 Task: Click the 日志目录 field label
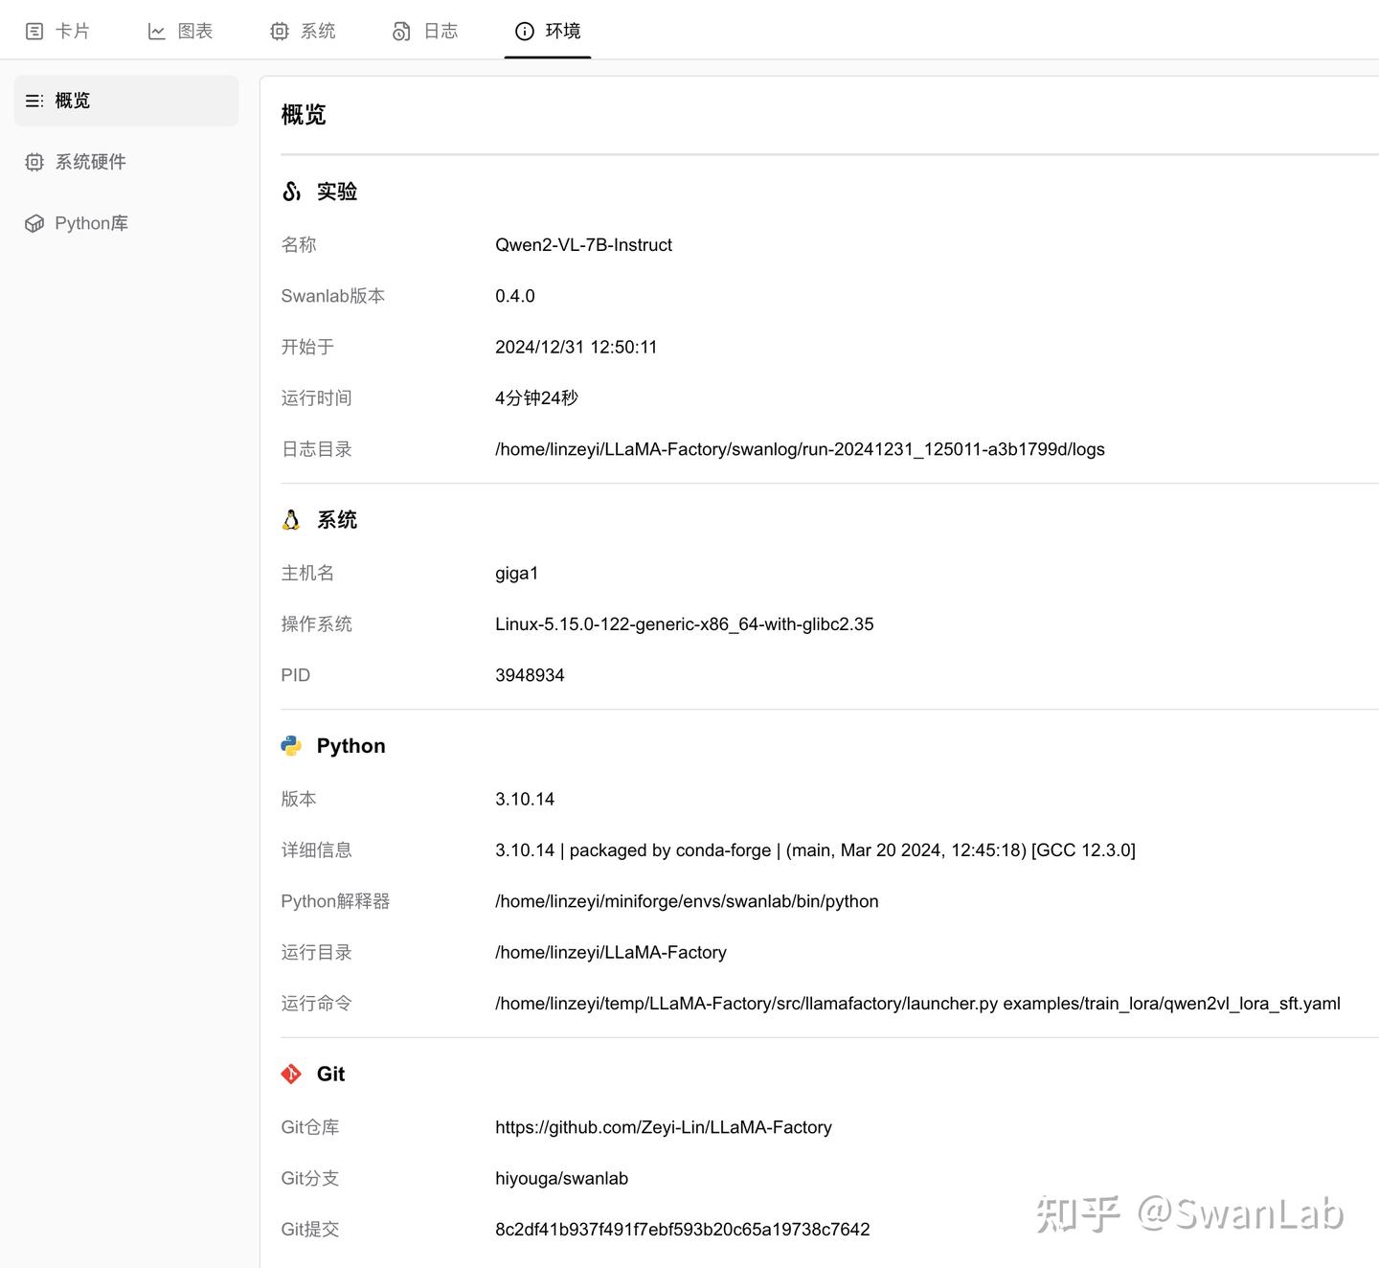317,449
